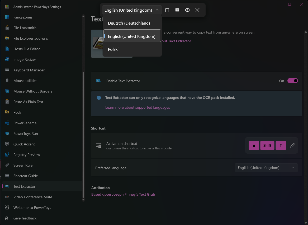This screenshot has height=225, width=308.
Task: Toggle single-line mode in overlay toolbar
Action: click(x=167, y=10)
